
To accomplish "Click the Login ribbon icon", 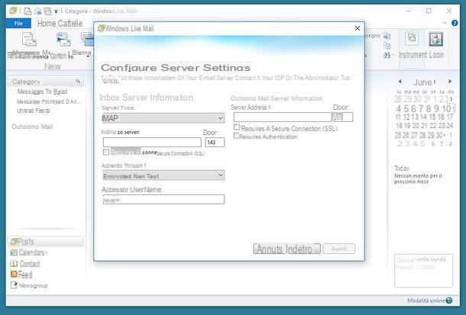I will 435,39.
